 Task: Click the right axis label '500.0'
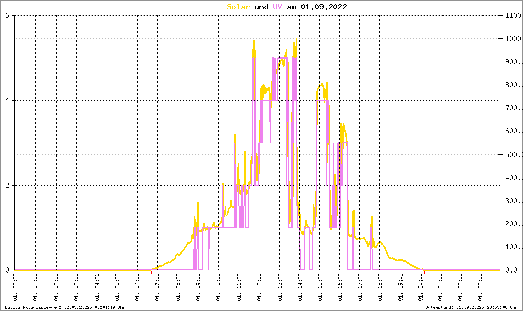[514, 154]
